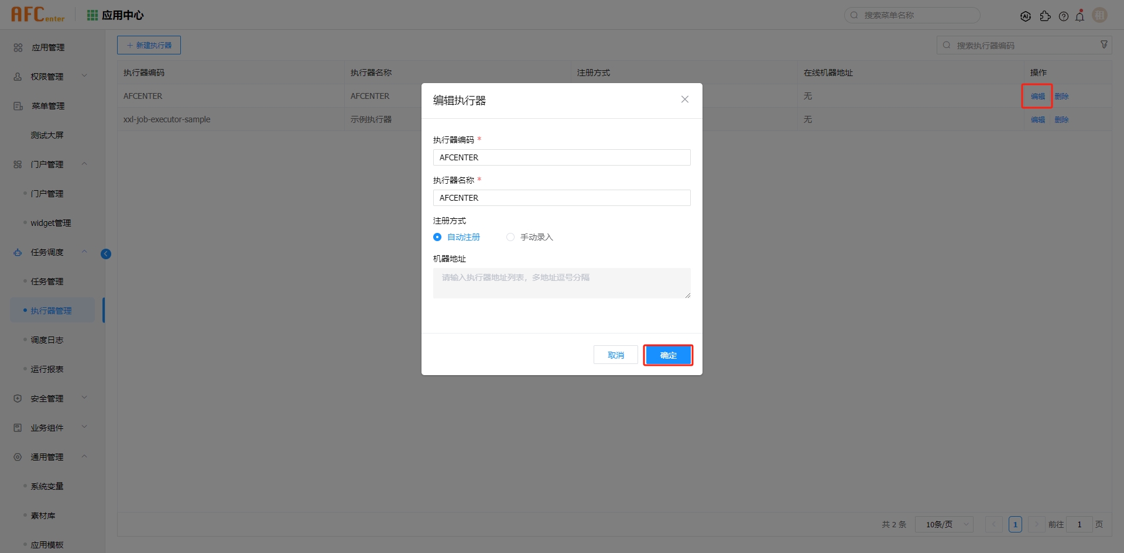Click the 搜索菜单名称 search box

[x=912, y=15]
